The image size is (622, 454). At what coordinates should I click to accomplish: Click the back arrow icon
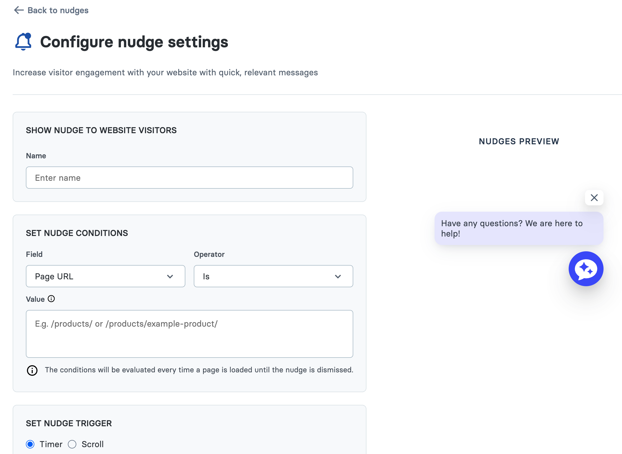click(x=19, y=10)
